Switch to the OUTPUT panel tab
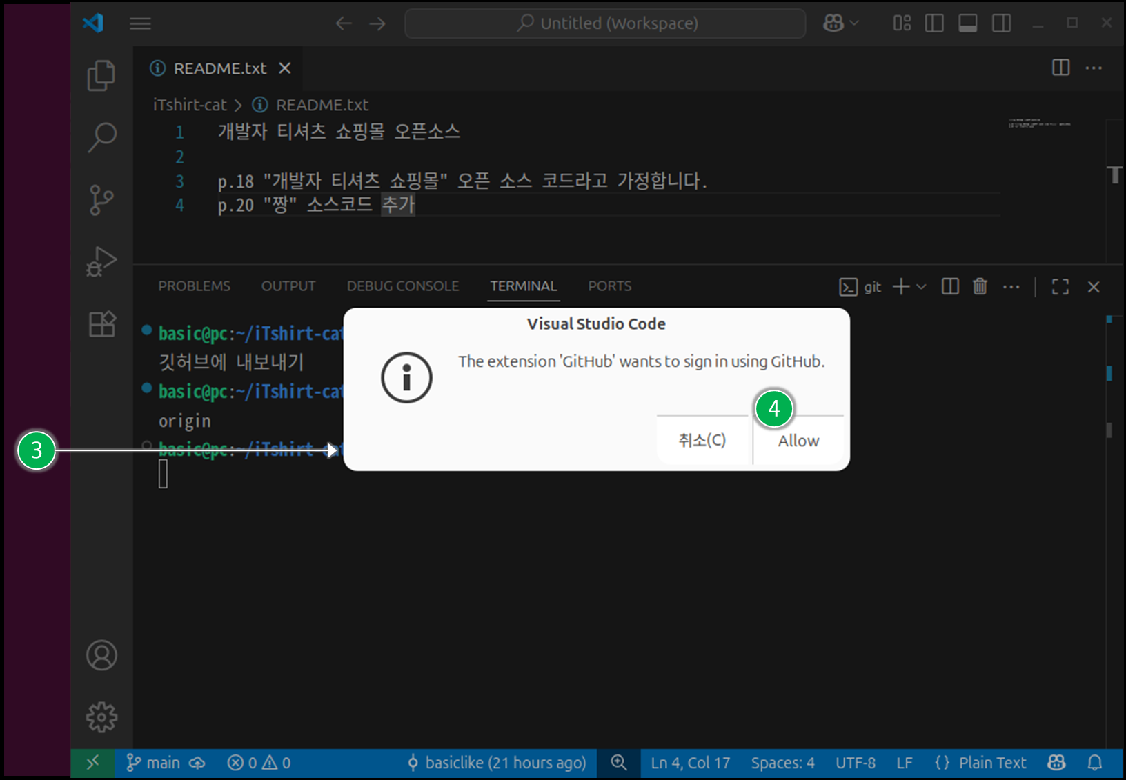The height and width of the screenshot is (780, 1126). coord(288,286)
